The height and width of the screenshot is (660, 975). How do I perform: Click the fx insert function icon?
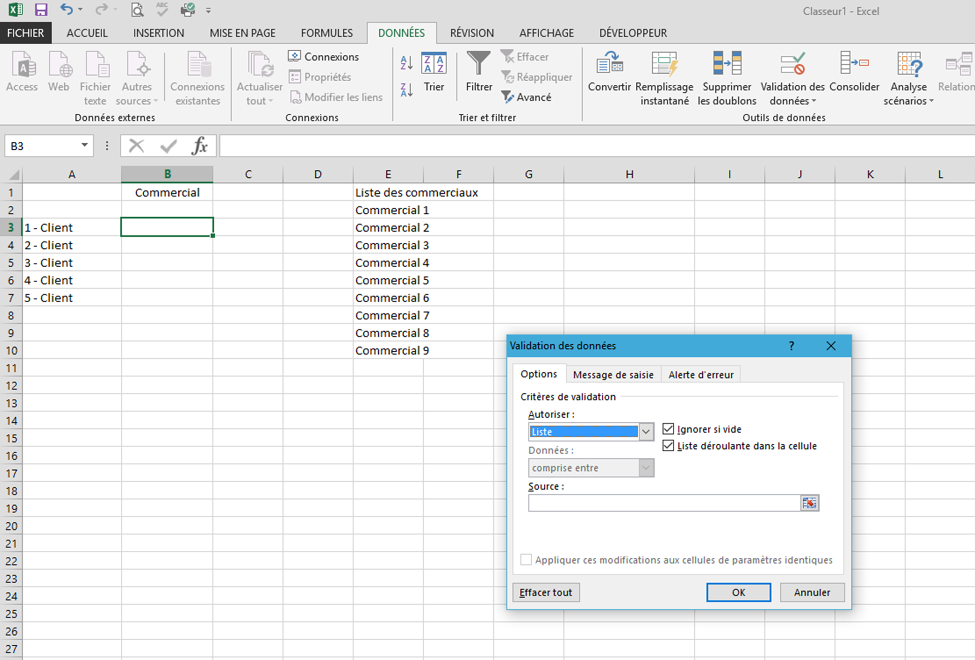200,146
